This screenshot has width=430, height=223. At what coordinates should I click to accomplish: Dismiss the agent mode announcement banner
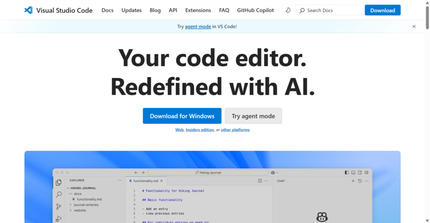coord(414,26)
